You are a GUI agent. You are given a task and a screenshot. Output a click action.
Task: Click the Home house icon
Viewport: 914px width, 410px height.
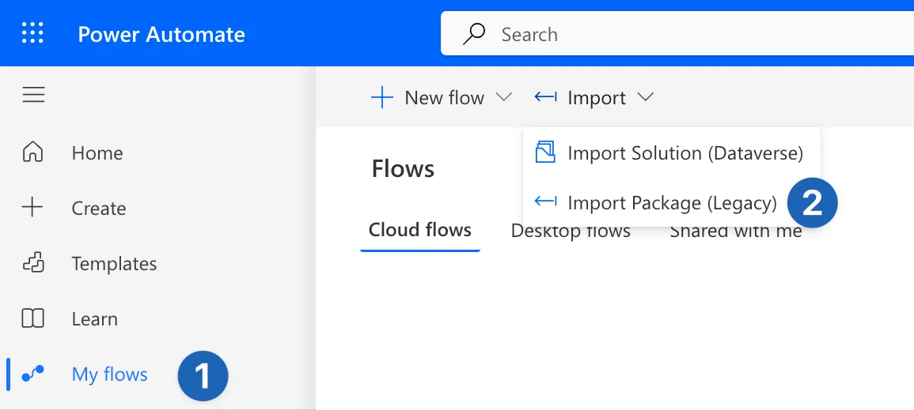32,152
